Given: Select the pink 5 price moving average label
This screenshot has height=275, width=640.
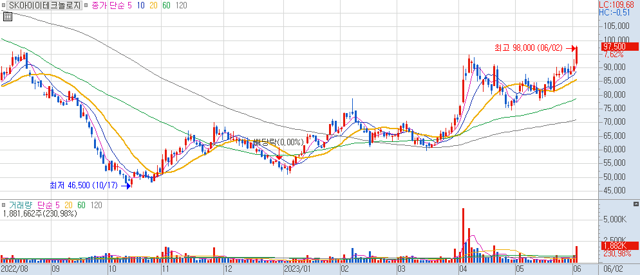Looking at the screenshot, I should click(130, 5).
